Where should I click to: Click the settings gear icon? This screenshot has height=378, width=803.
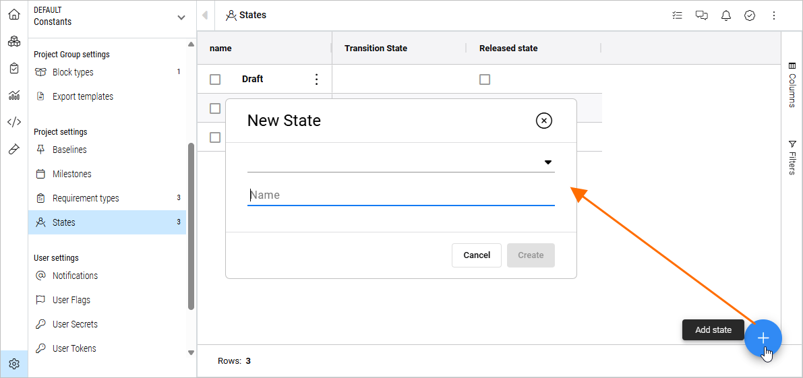pos(14,364)
